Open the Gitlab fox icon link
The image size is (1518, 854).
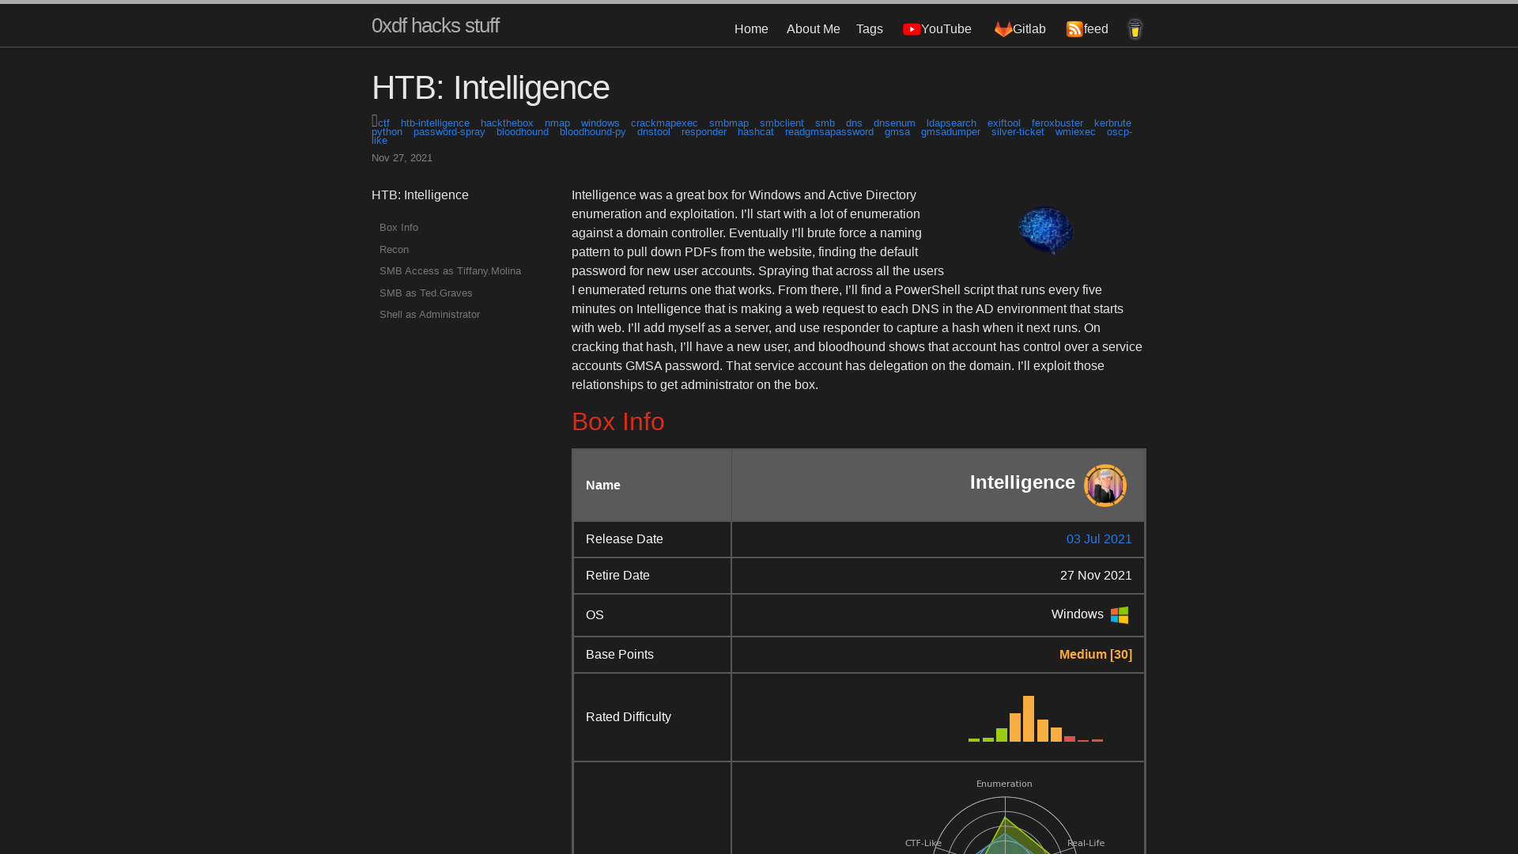tap(1003, 29)
